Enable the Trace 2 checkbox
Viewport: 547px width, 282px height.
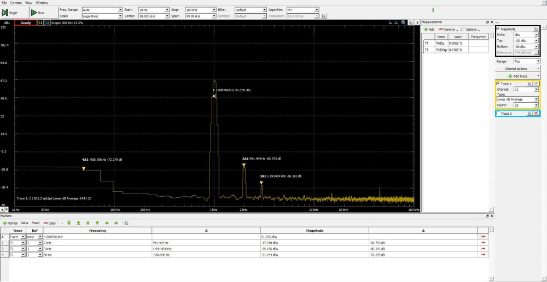[498, 113]
